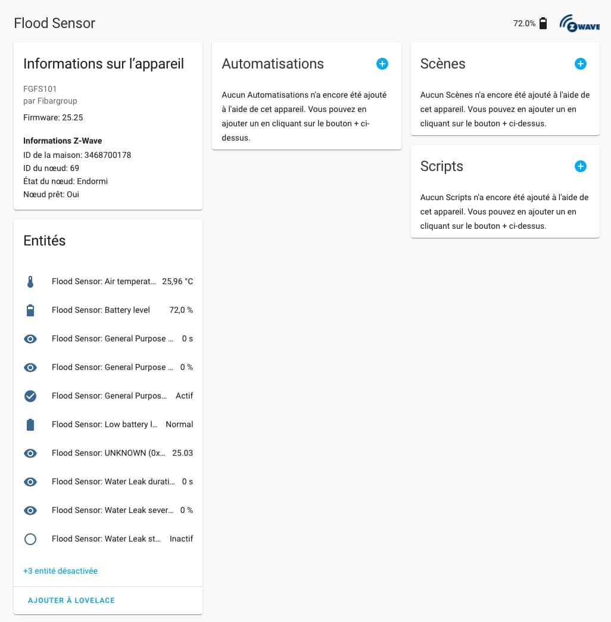Click eye icon for UNKNOWN entity

(x=30, y=453)
